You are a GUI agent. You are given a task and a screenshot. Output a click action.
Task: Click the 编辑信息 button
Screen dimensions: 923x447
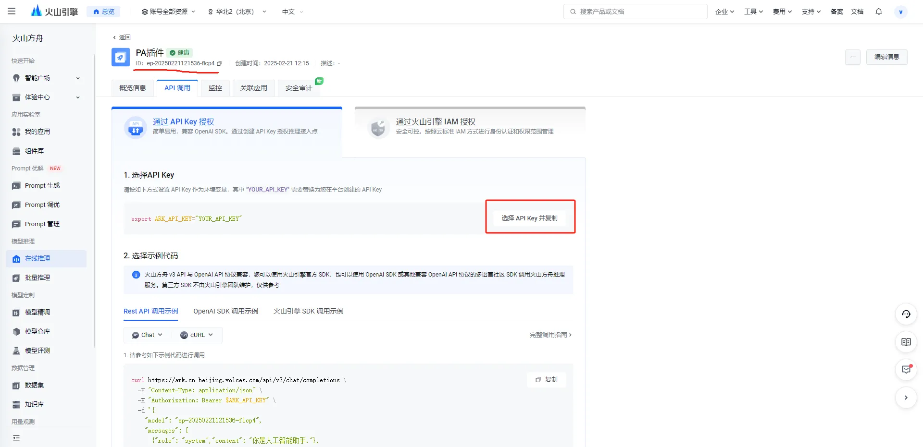tap(886, 57)
